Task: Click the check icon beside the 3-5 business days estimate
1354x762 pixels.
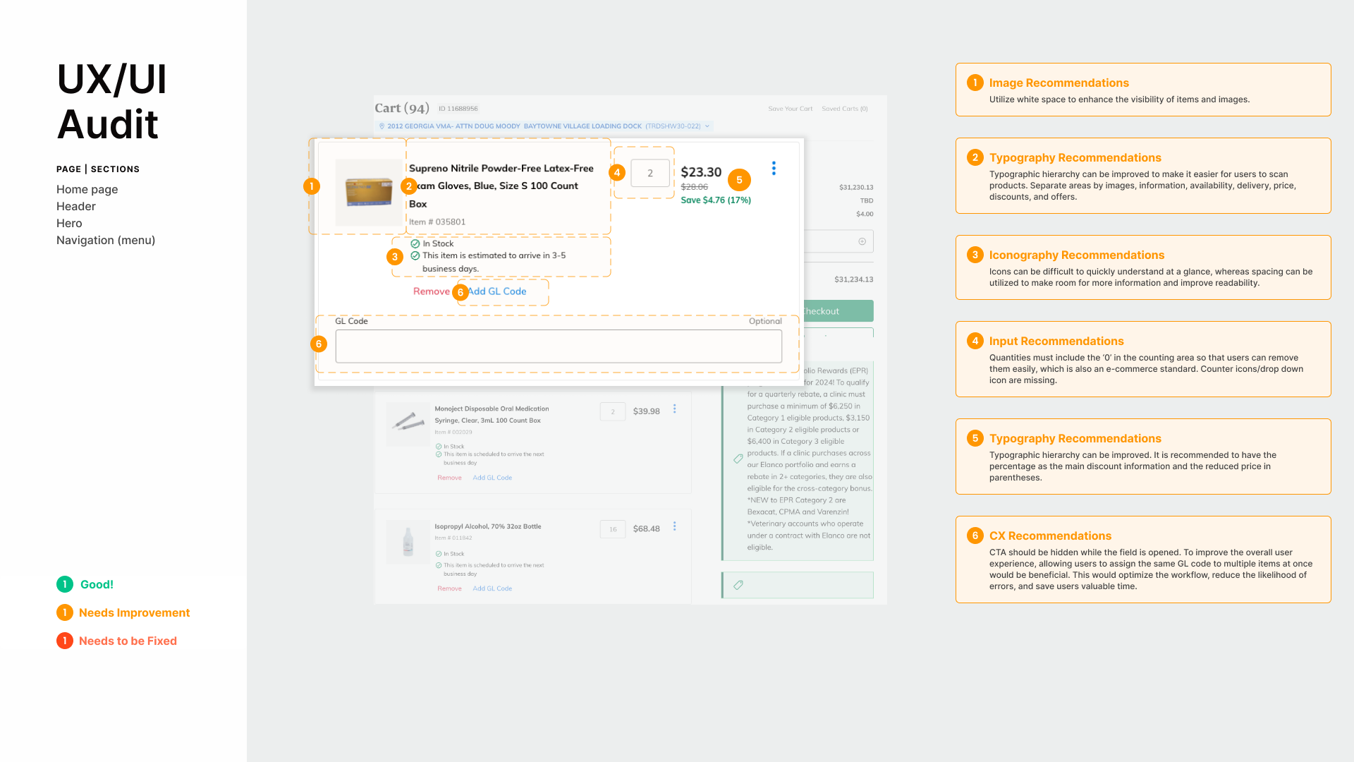Action: [x=415, y=255]
